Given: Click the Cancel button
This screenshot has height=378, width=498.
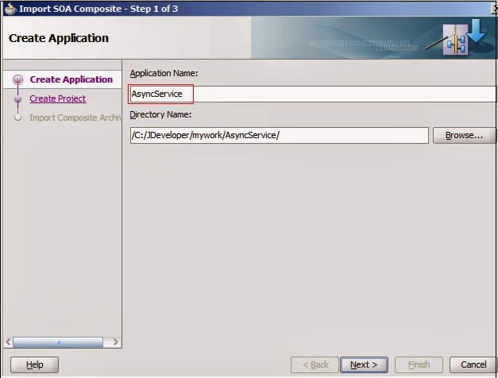Looking at the screenshot, I should [x=473, y=364].
